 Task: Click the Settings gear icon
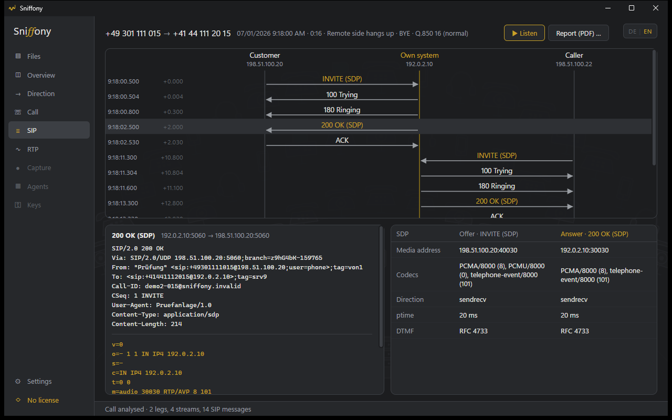click(x=18, y=381)
